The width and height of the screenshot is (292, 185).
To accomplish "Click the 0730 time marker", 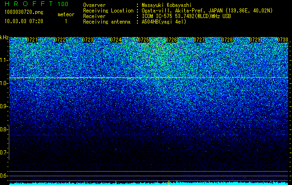I will [x=283, y=40].
